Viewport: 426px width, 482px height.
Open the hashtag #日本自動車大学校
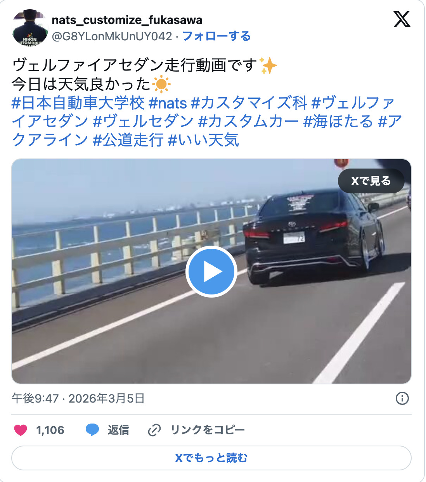pos(78,103)
